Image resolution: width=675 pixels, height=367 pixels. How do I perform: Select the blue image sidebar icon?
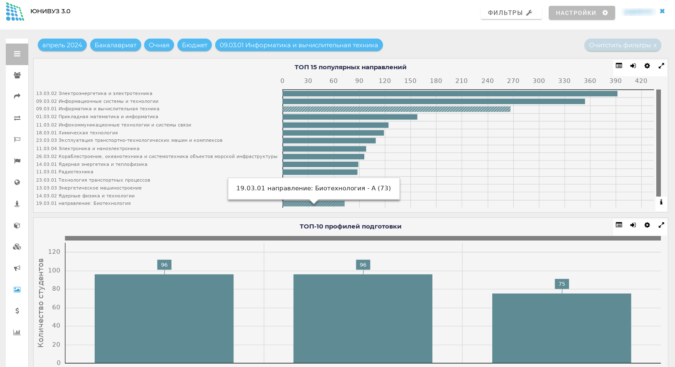(x=17, y=289)
